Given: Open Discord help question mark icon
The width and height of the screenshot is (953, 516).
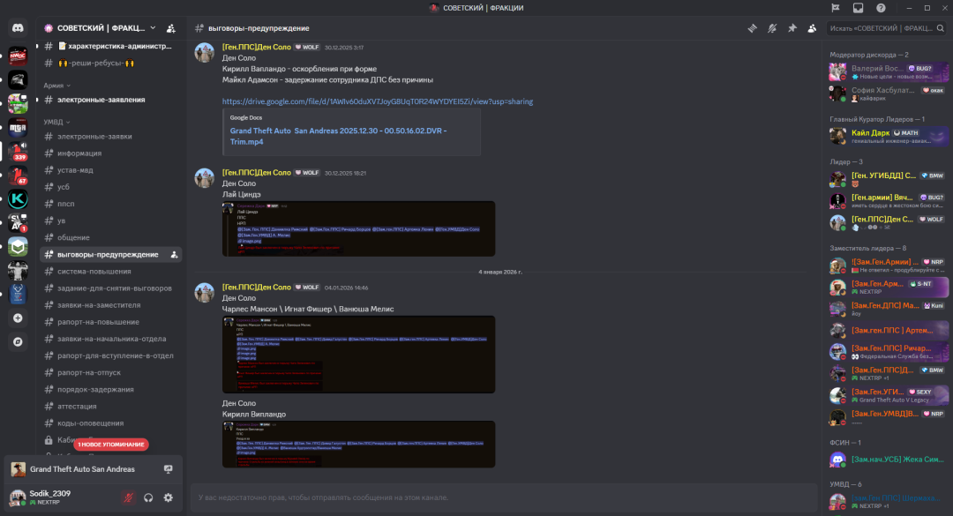Looking at the screenshot, I should point(881,8).
